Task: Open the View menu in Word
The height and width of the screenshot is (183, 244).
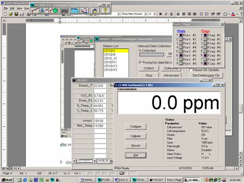Action: pos(19,8)
